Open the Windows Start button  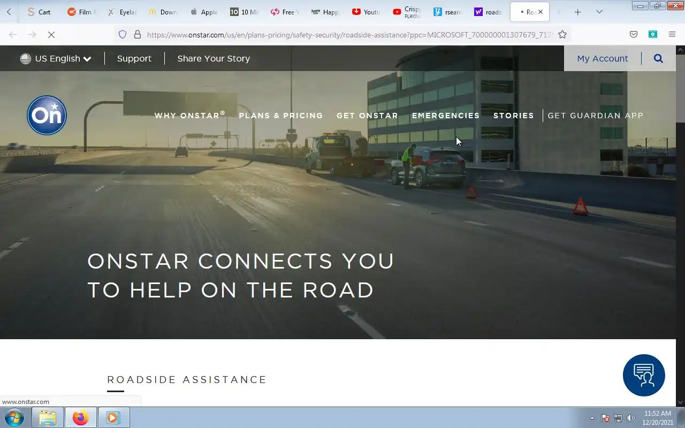(14, 417)
